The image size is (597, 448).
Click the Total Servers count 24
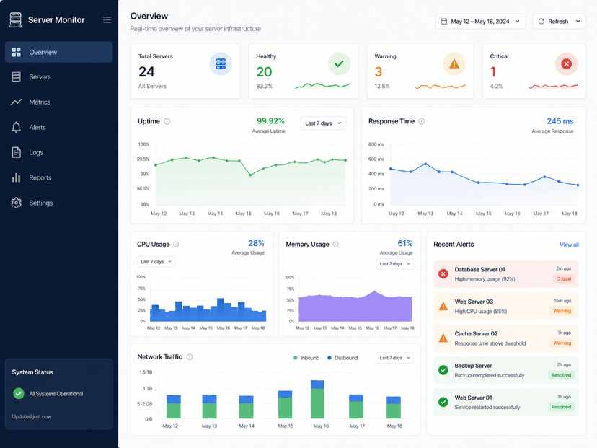pos(146,71)
